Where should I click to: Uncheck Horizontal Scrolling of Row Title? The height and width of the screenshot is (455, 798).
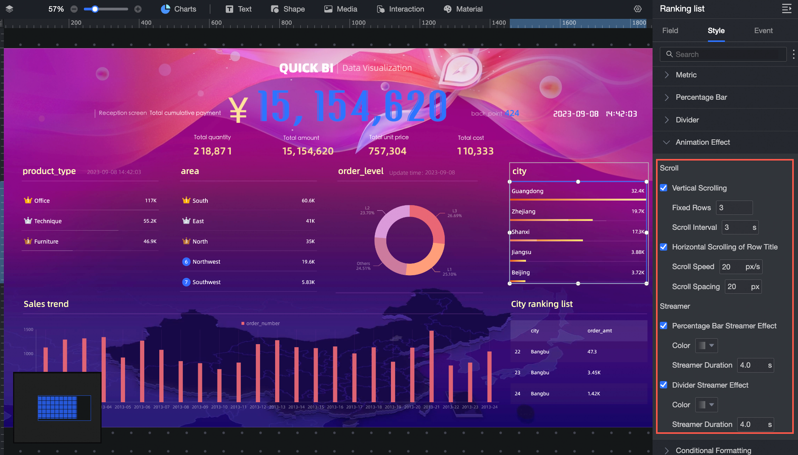[x=664, y=247]
